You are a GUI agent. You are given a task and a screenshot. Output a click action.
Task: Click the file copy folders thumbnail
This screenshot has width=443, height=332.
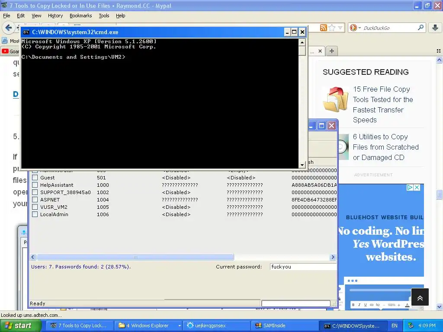(x=336, y=99)
